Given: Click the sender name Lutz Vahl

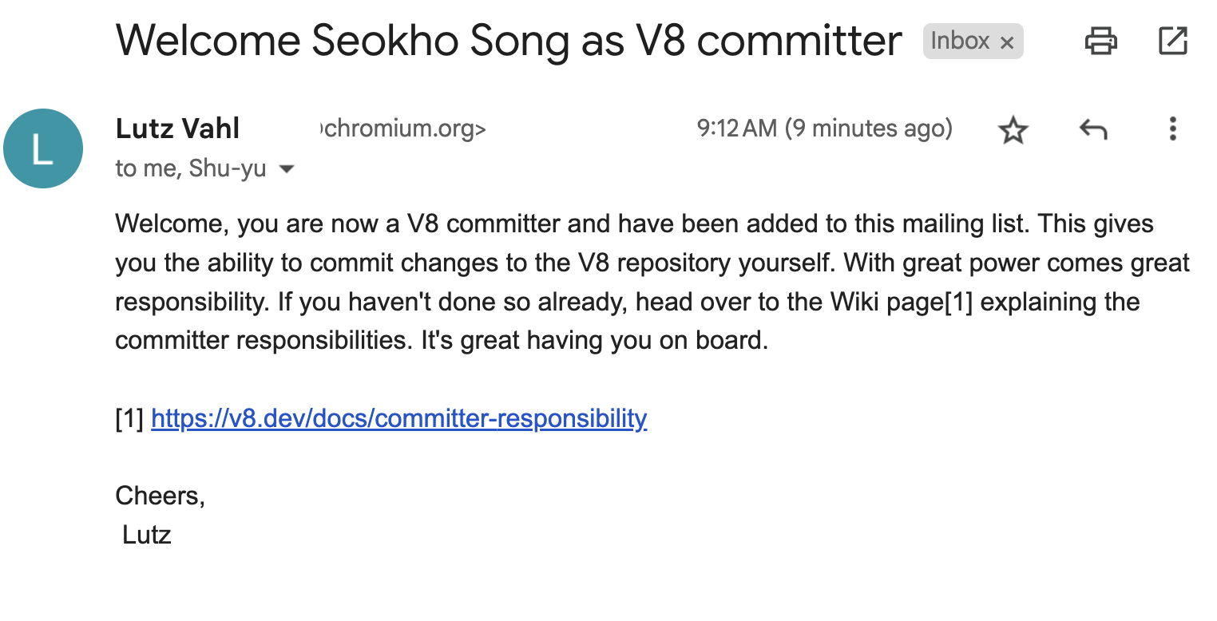Looking at the screenshot, I should click(x=177, y=129).
